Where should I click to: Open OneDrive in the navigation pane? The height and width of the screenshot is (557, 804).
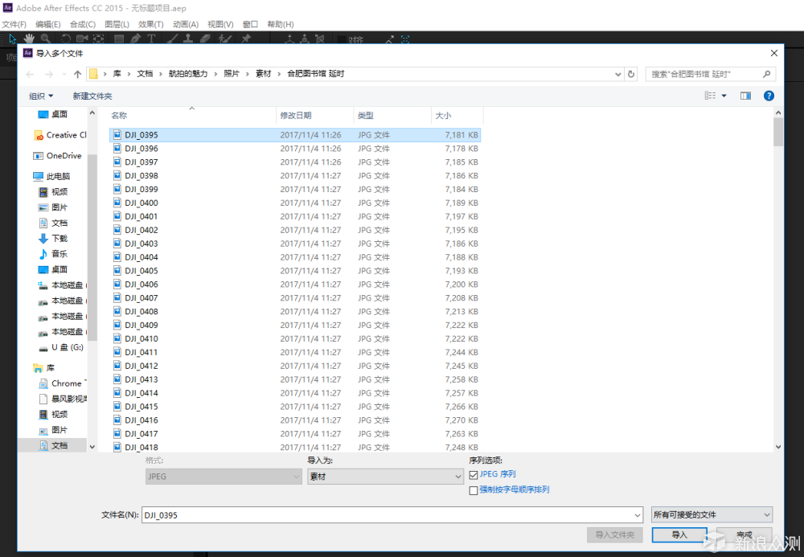click(x=64, y=156)
